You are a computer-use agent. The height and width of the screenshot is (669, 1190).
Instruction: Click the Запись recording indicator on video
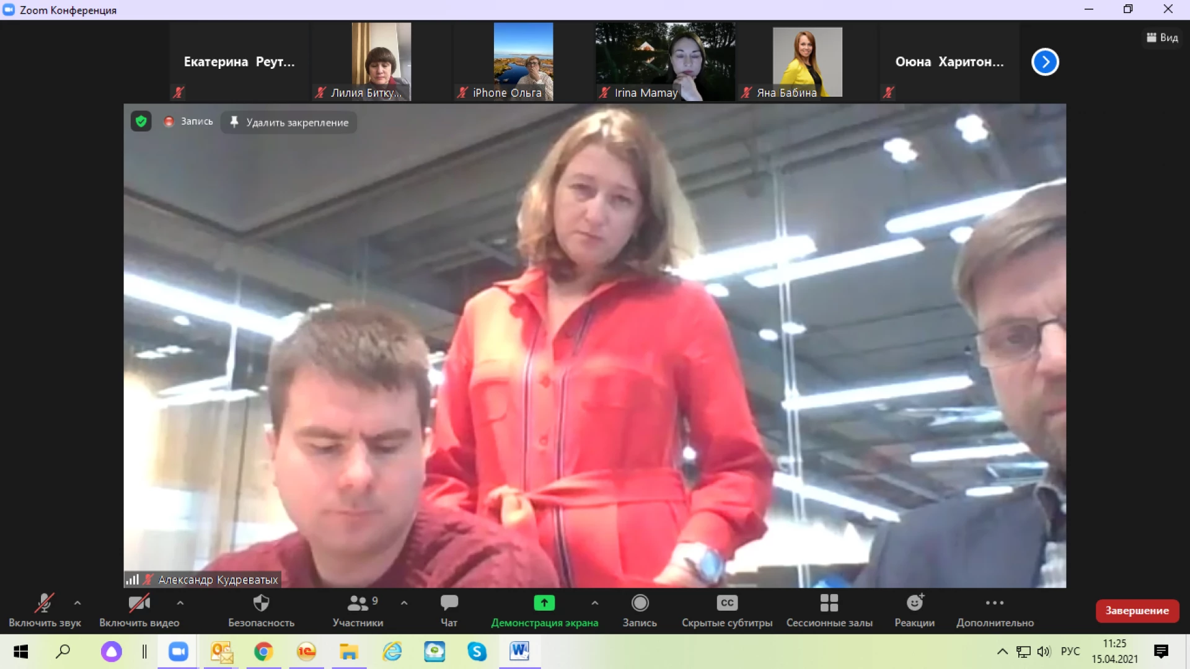pos(188,122)
